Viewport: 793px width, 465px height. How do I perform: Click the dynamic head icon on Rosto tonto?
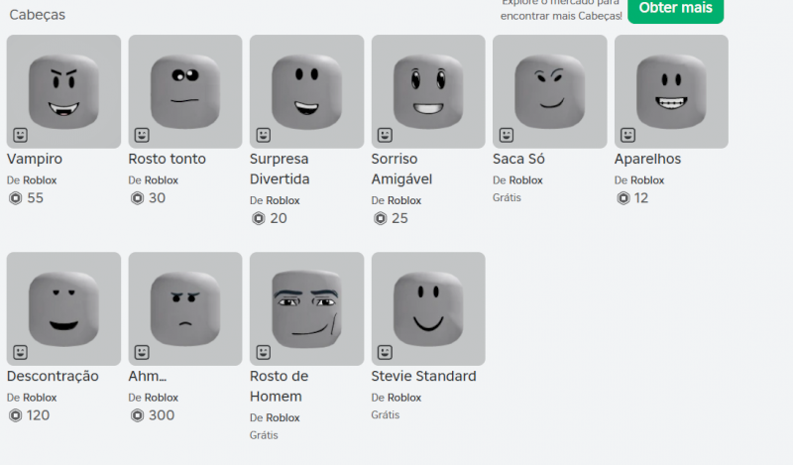(142, 135)
